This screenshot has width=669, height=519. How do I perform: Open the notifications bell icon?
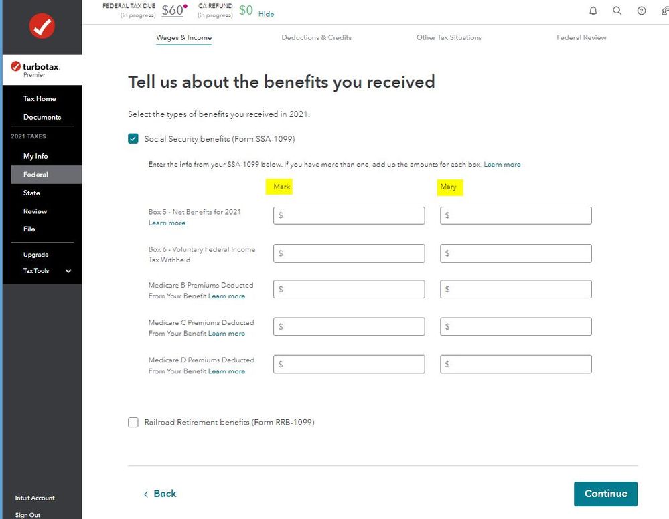coord(593,11)
